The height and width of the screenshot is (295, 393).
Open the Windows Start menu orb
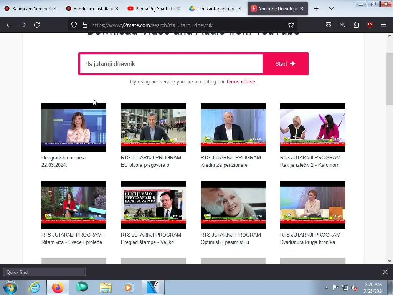click(x=10, y=287)
